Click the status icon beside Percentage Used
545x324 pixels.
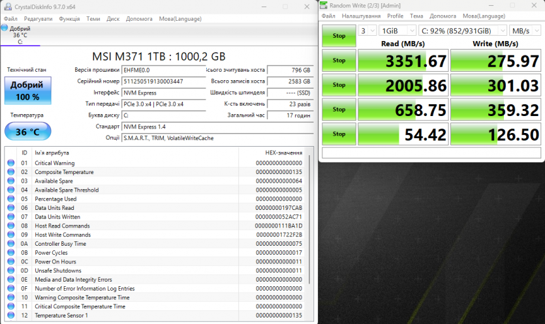click(10, 199)
